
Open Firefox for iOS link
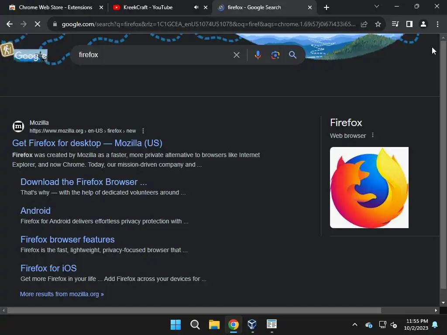[48, 268]
